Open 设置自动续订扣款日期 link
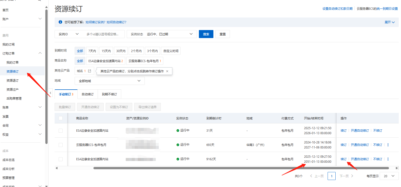This screenshot has height=187, width=401. (337, 9)
